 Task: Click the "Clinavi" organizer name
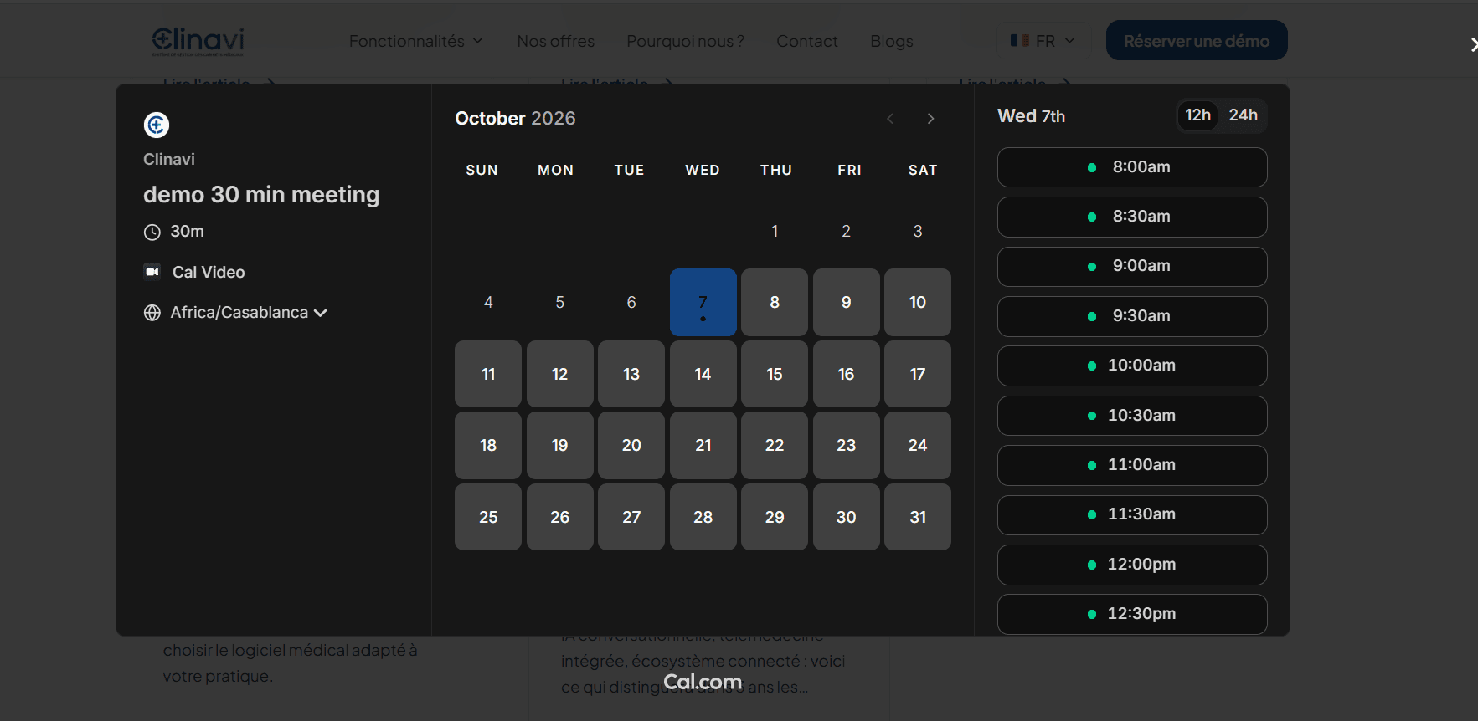pos(169,159)
